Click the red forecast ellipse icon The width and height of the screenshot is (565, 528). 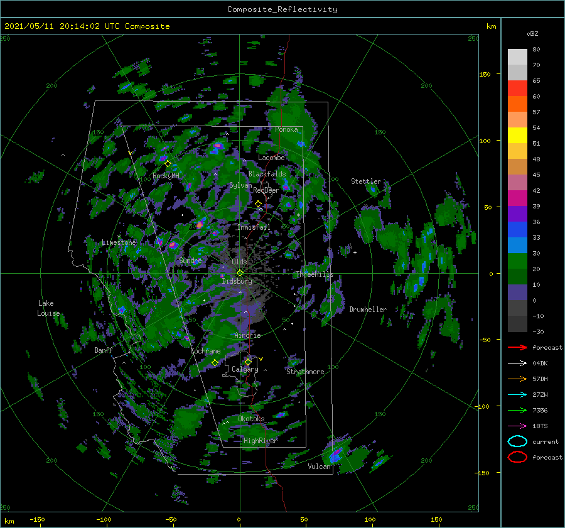click(x=517, y=457)
